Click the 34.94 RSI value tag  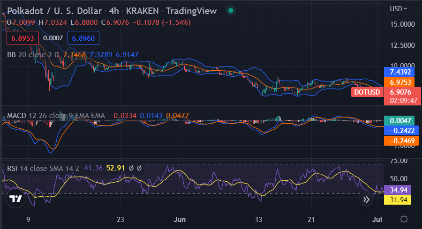[x=398, y=190]
